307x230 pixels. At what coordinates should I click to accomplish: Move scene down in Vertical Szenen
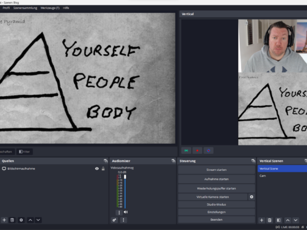(x=295, y=220)
